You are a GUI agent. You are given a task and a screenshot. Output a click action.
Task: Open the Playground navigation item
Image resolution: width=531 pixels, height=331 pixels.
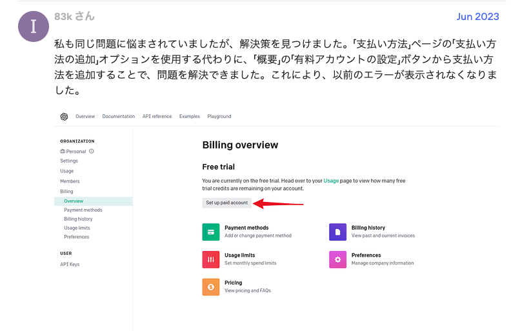pos(219,117)
